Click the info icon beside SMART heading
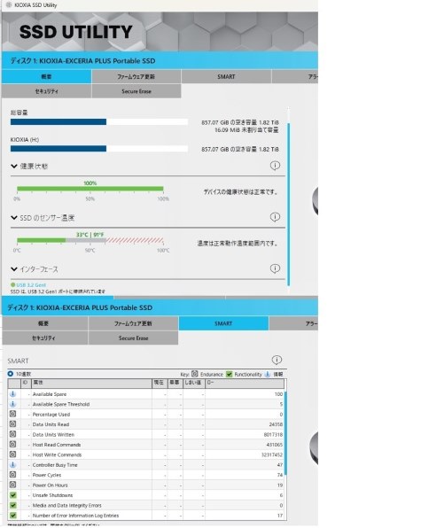This screenshot has height=528, width=421. (x=277, y=360)
